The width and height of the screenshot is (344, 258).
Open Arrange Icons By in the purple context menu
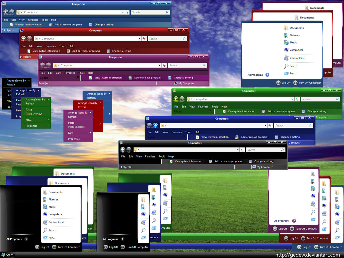[x=78, y=113]
